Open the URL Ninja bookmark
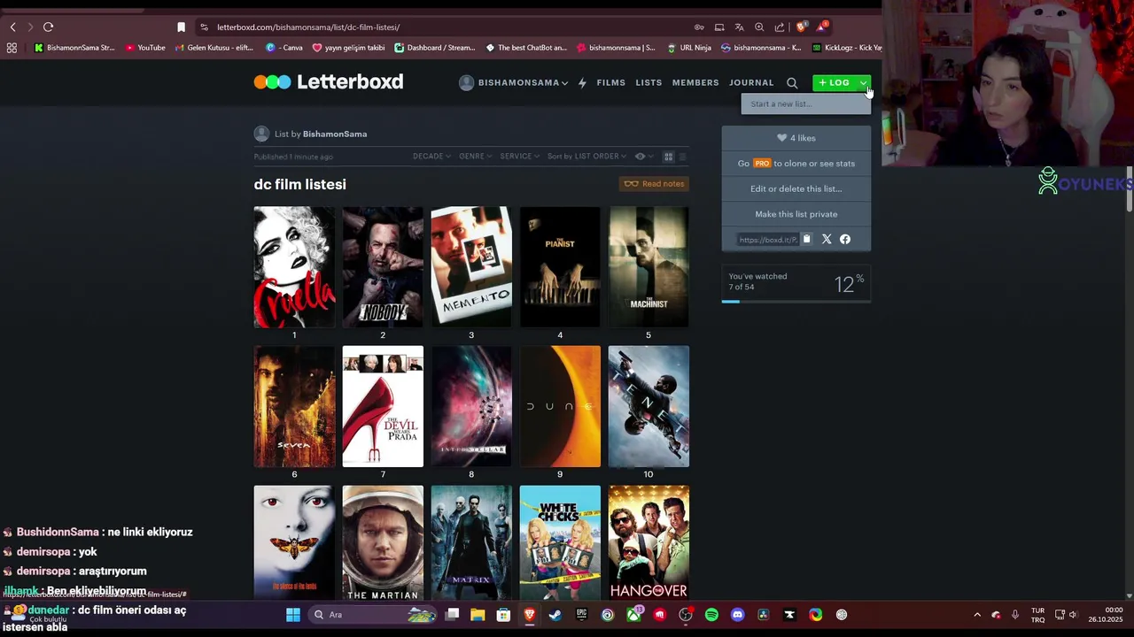Screen dimensions: 1134x637 [689, 48]
